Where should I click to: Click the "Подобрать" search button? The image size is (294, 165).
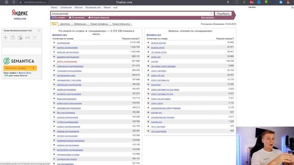pyautogui.click(x=223, y=14)
